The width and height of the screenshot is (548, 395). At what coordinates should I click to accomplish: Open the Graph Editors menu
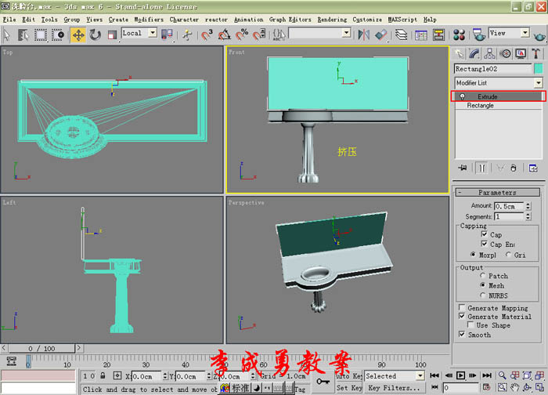click(x=290, y=20)
